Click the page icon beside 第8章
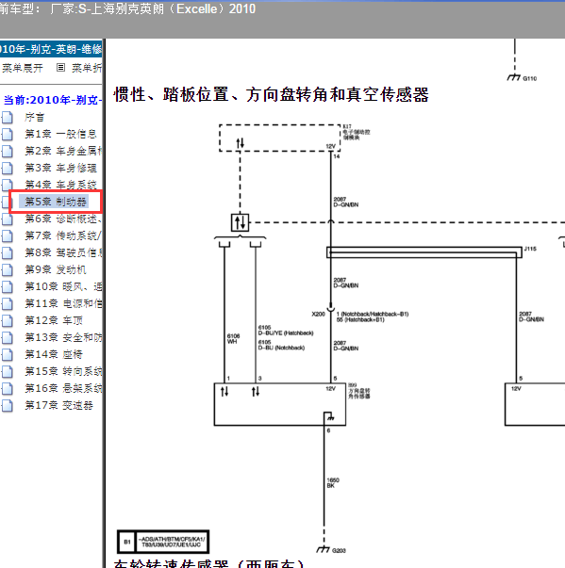565x568 pixels. tap(7, 253)
